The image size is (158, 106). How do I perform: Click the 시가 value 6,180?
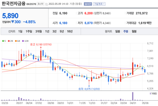click(x=63, y=23)
